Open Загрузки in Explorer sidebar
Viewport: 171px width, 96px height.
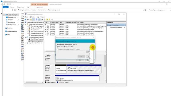(11, 20)
